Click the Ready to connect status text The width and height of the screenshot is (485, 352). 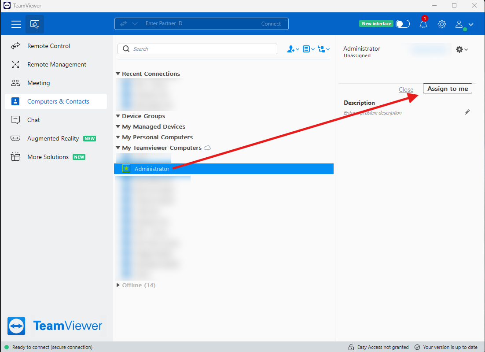click(52, 347)
